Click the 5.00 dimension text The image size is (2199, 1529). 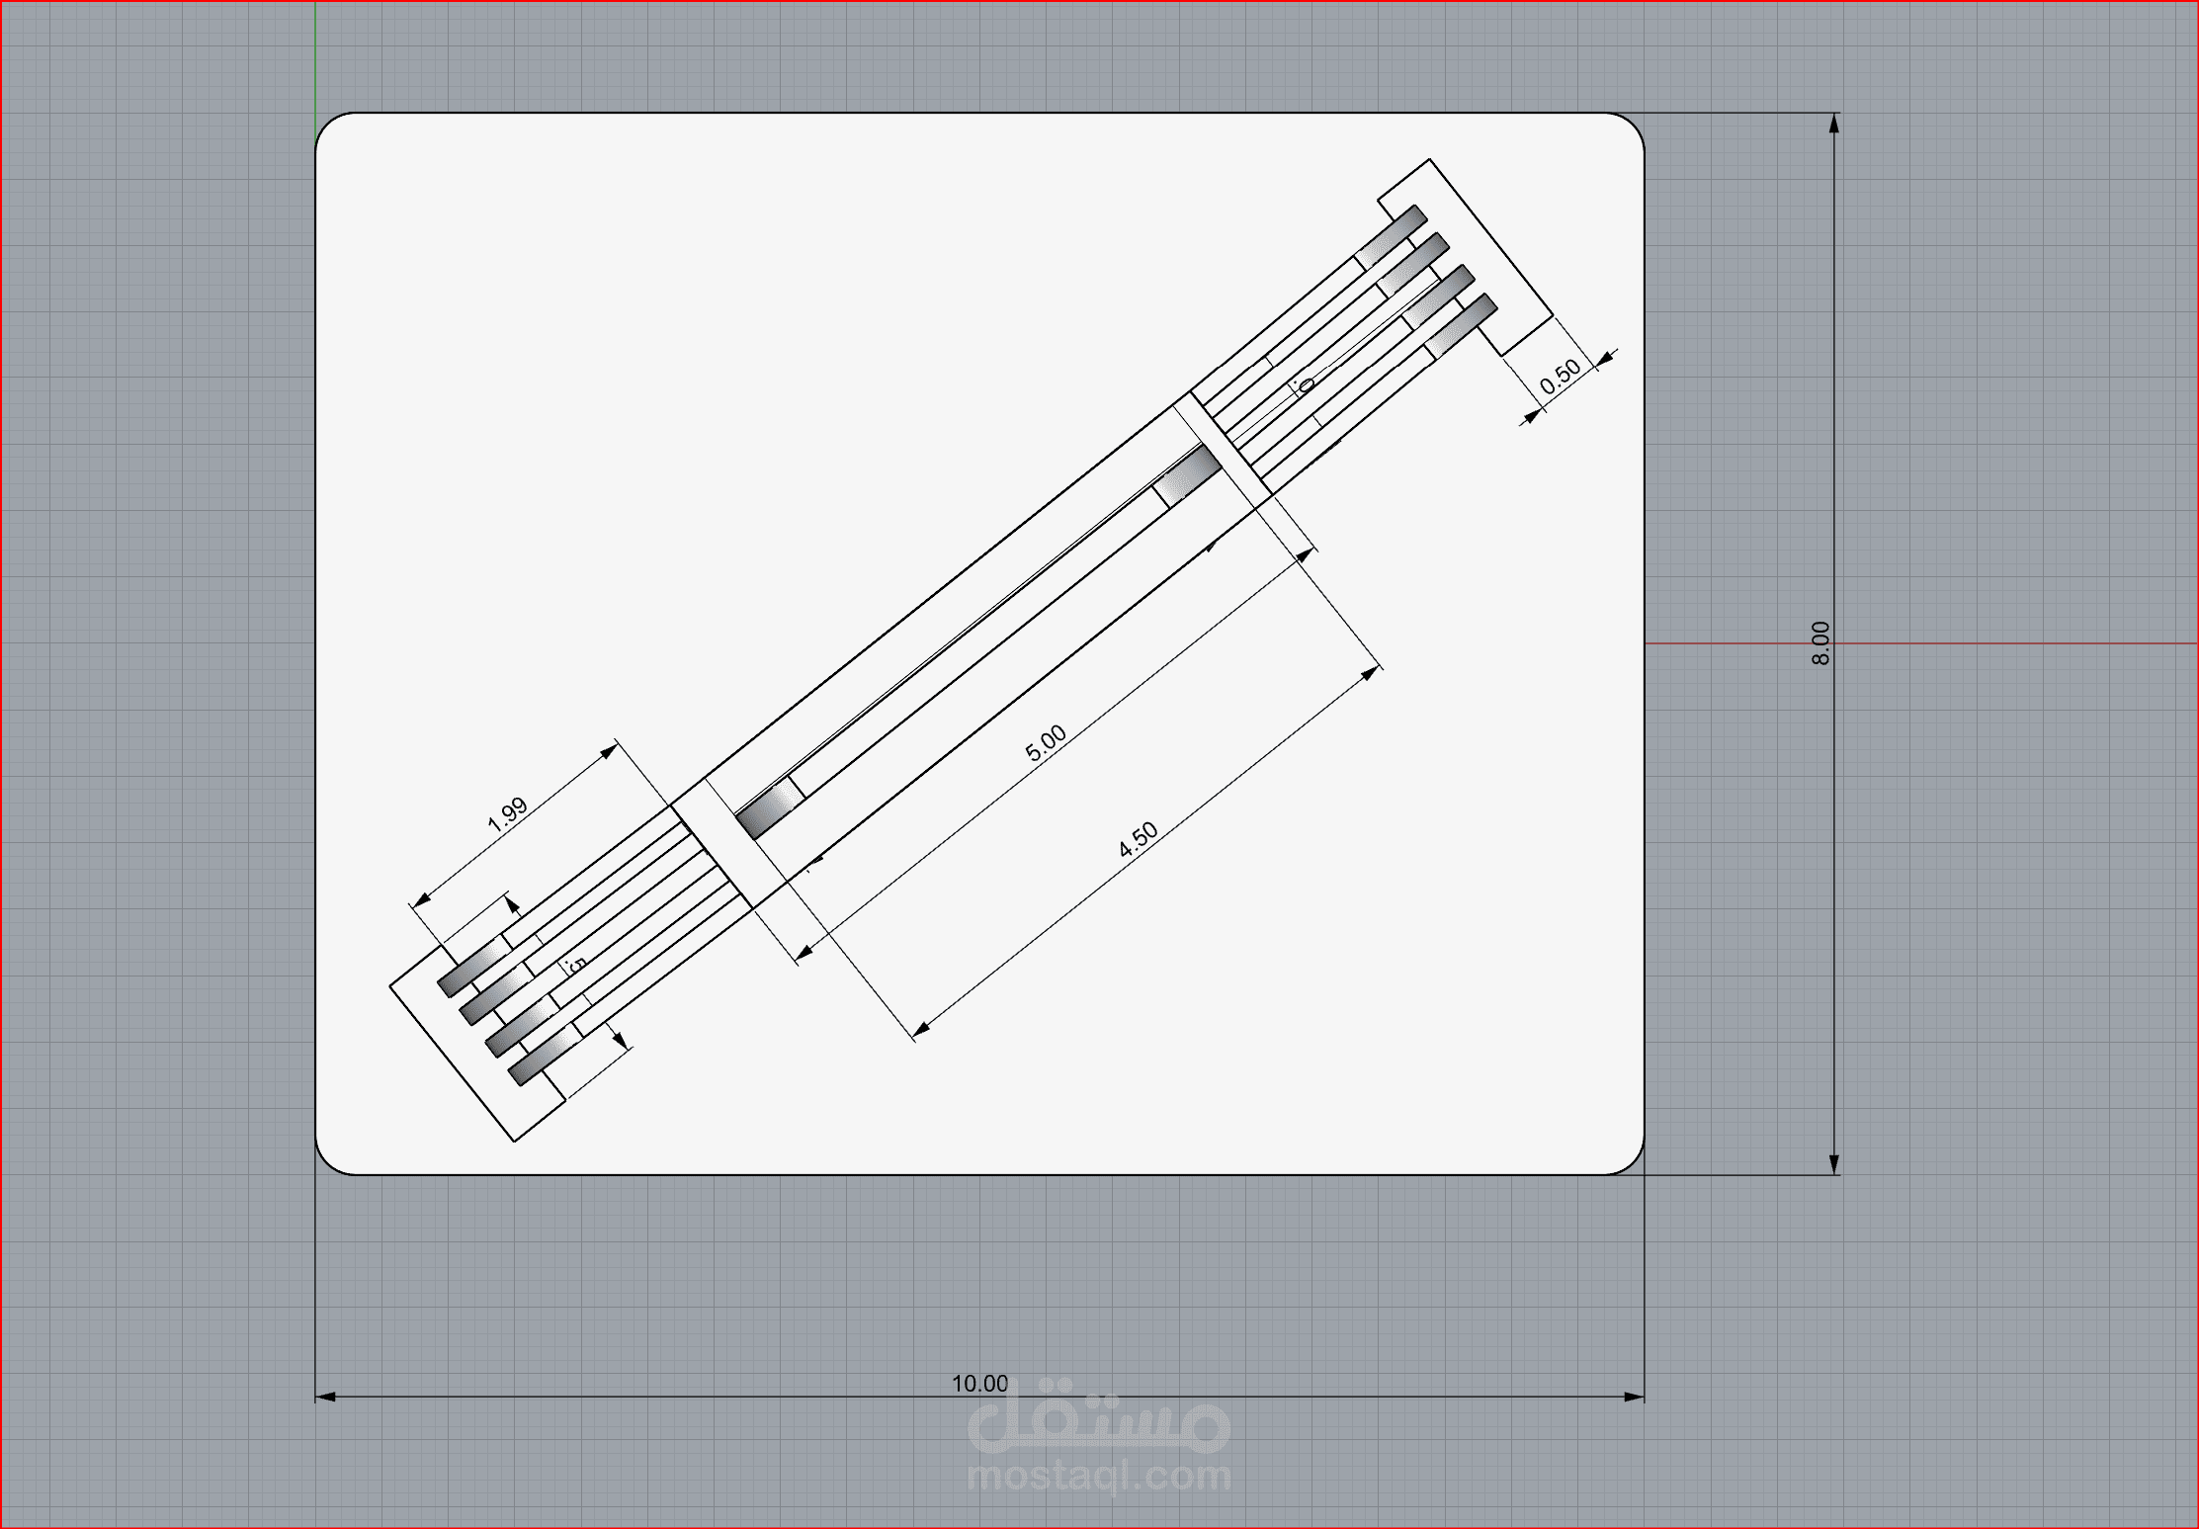(x=1046, y=743)
